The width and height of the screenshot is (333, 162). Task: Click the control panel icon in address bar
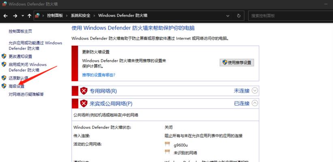[x=37, y=15]
